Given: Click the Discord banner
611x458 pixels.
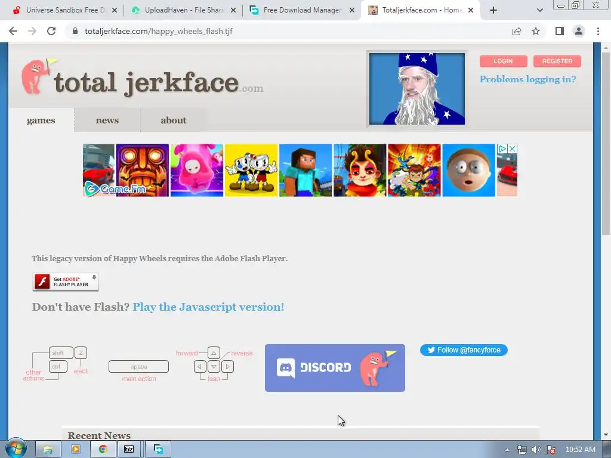Looking at the screenshot, I should point(335,367).
